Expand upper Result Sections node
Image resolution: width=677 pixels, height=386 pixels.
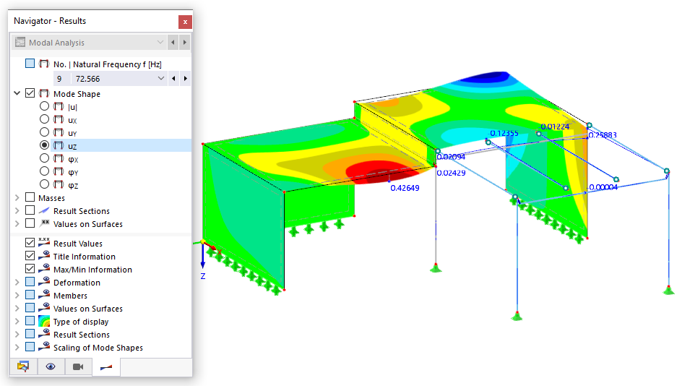[x=17, y=210]
